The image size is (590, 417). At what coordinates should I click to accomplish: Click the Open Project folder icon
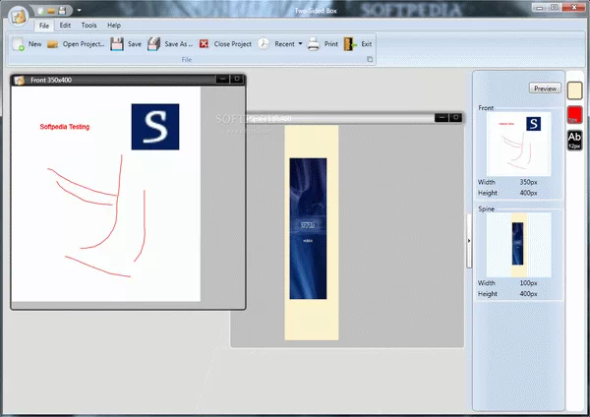tap(53, 44)
